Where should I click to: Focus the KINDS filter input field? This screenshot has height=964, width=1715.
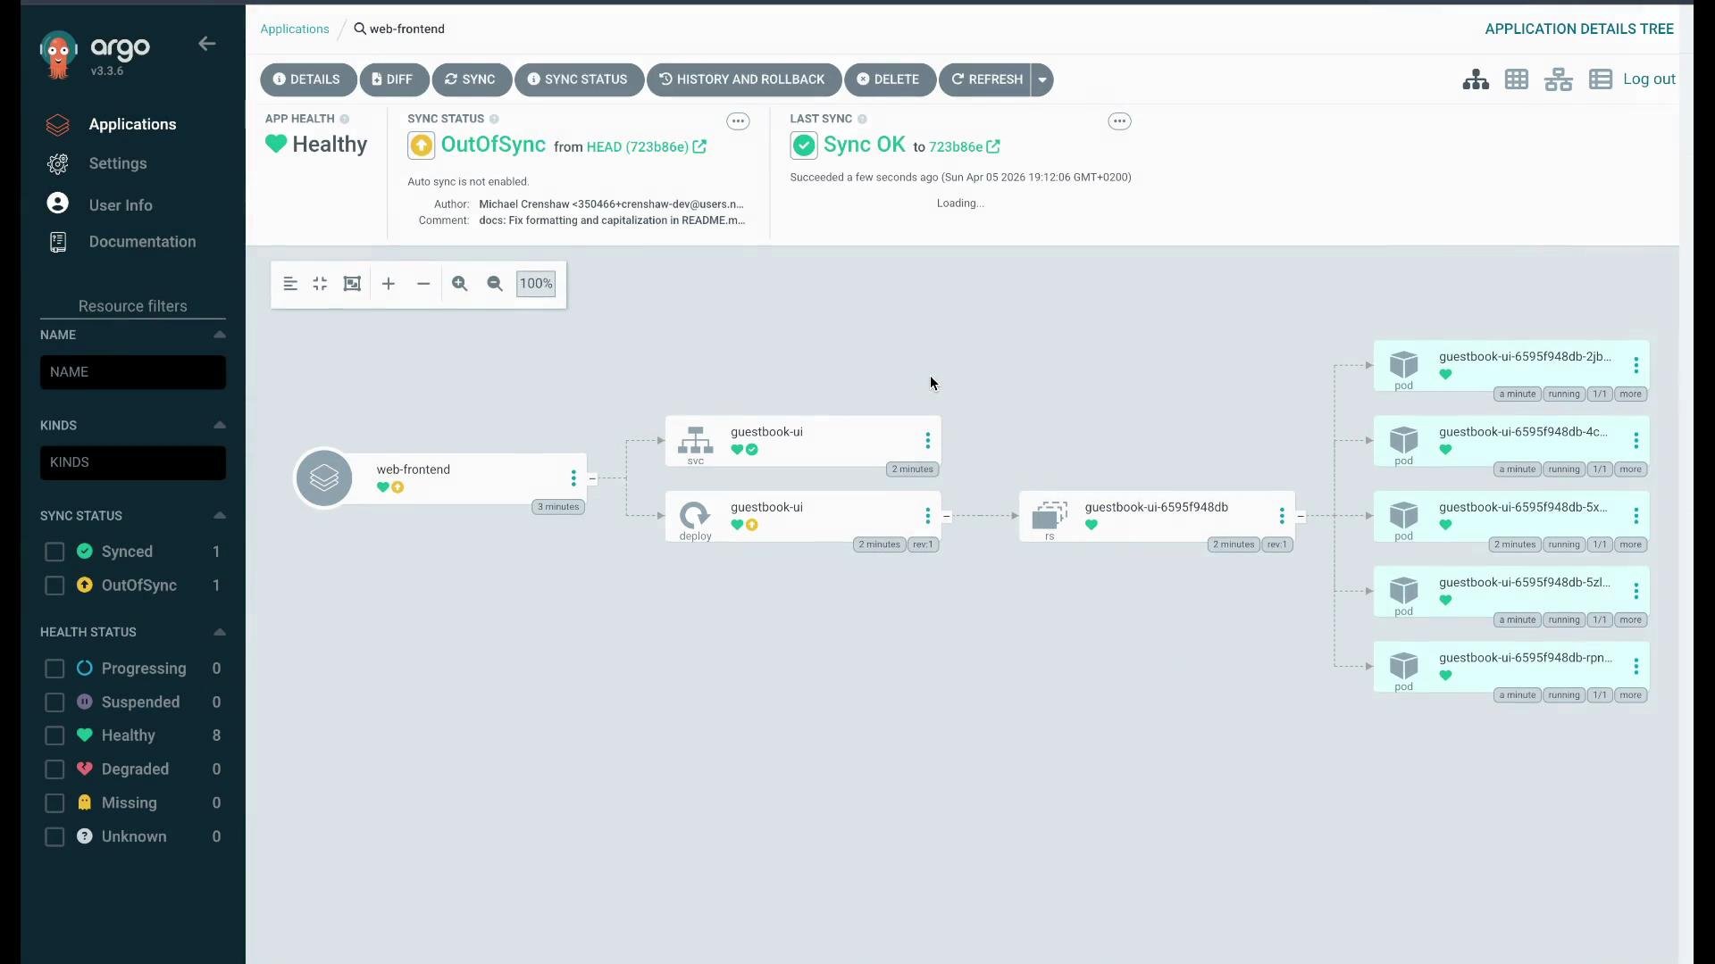pyautogui.click(x=133, y=462)
